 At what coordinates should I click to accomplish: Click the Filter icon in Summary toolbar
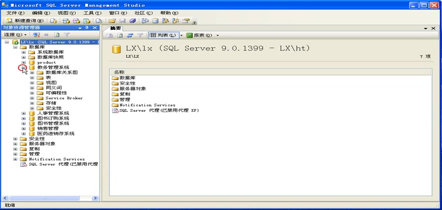[x=140, y=35]
